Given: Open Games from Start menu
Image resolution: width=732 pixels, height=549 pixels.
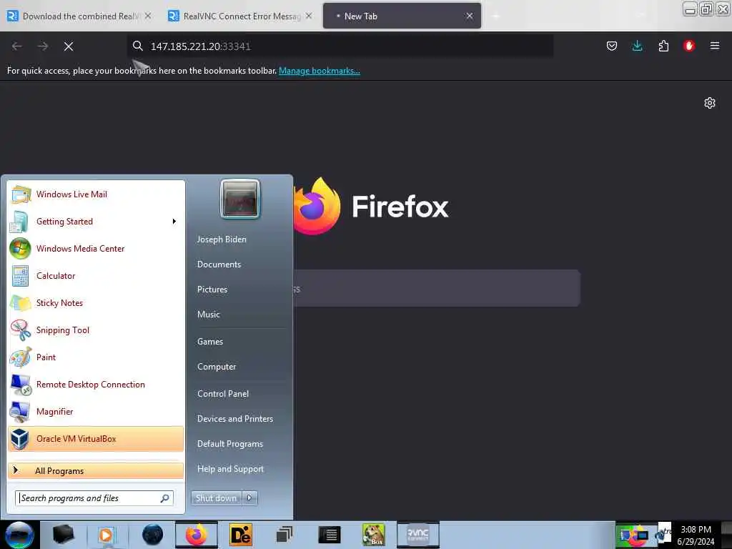Looking at the screenshot, I should 210,342.
